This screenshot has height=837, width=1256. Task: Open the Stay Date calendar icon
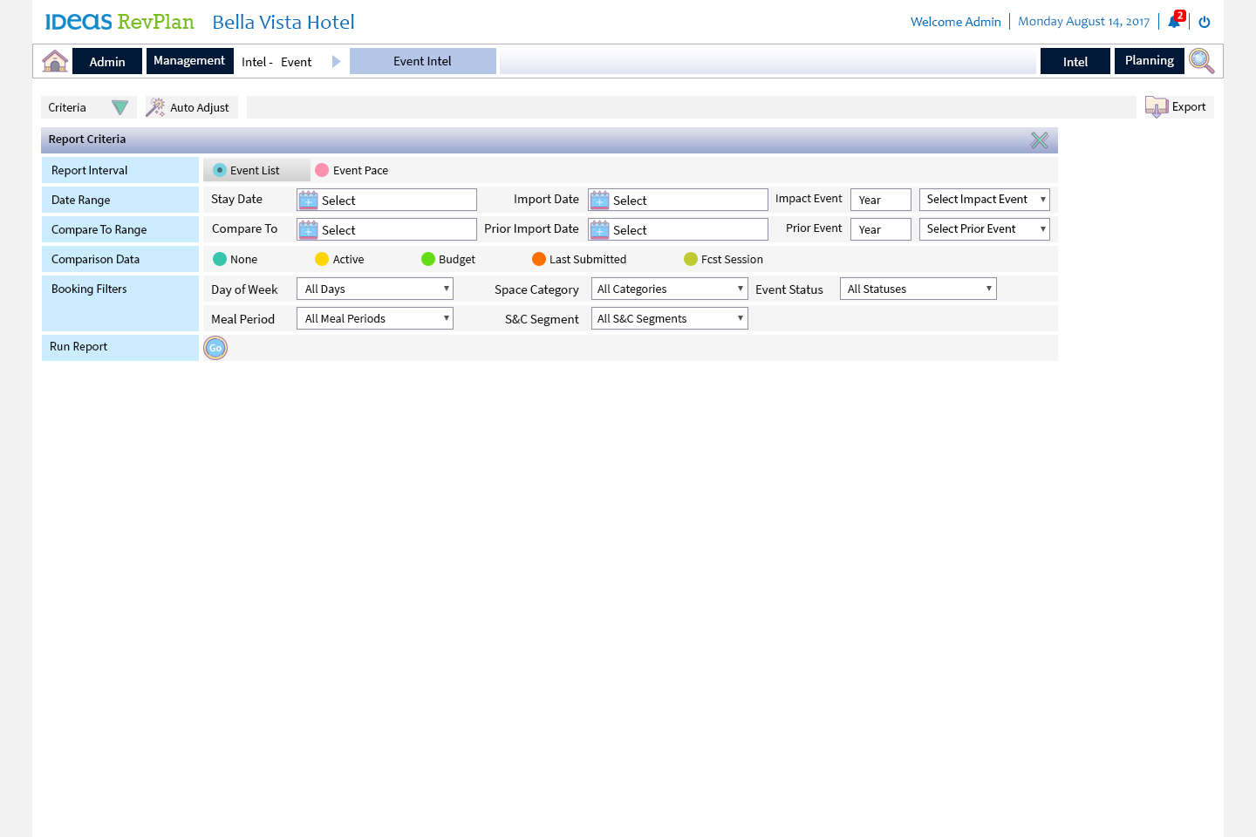[309, 201]
